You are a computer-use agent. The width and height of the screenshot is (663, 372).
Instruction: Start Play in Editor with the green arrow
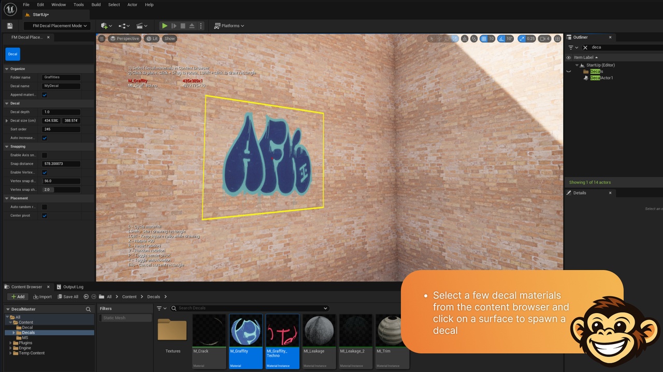tap(165, 26)
